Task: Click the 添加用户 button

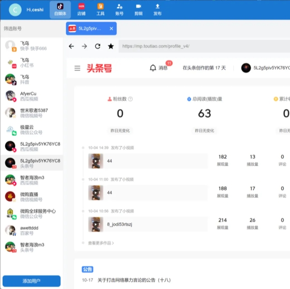Action: [x=31, y=281]
